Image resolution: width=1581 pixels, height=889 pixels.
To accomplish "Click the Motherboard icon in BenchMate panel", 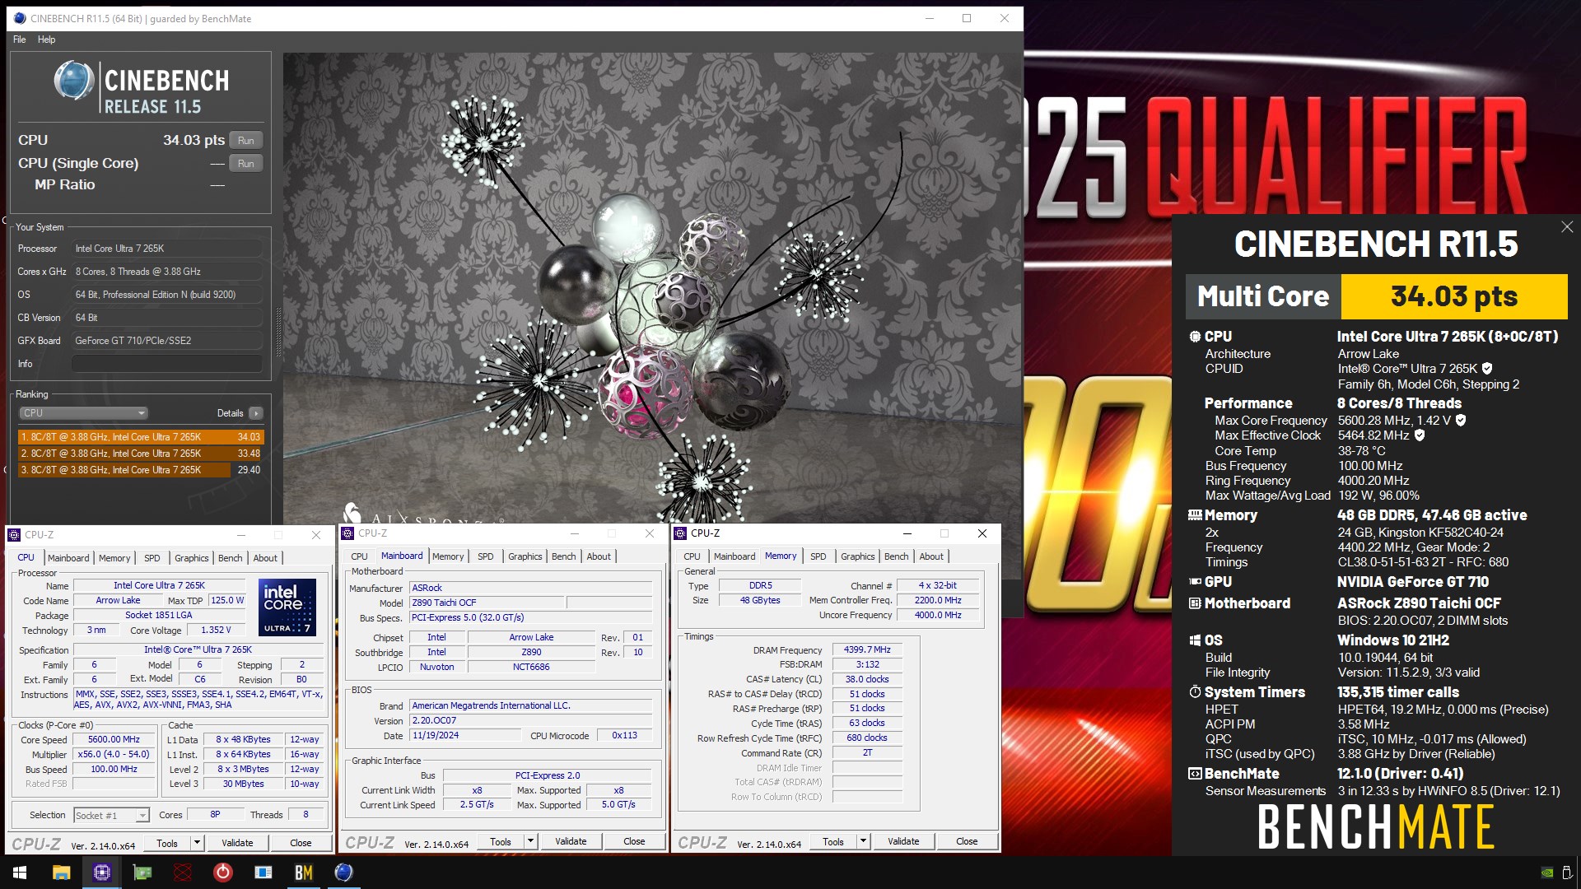I will [1195, 603].
